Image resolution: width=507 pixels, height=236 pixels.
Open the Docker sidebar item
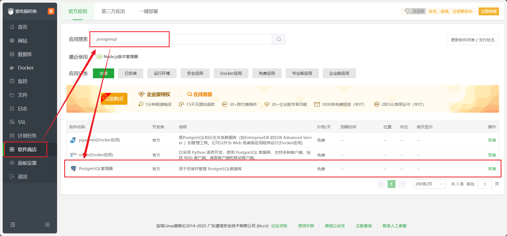point(25,68)
